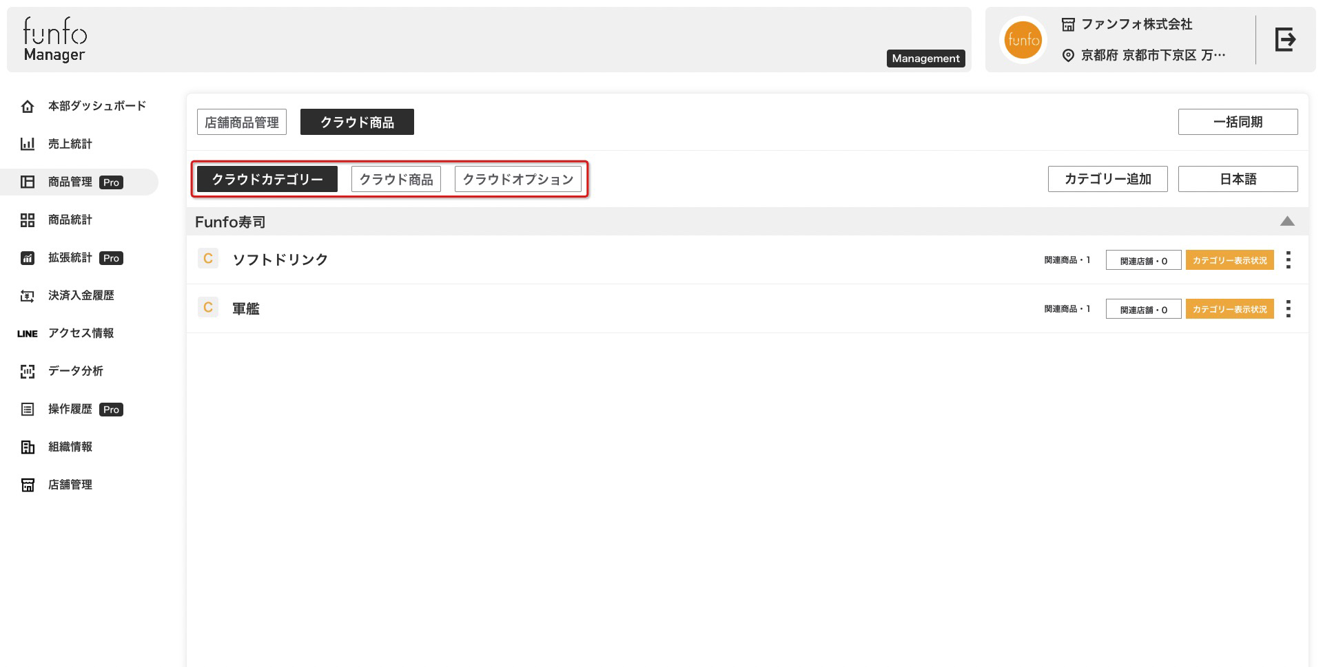Click the scan icon for データ分析
Viewport: 1323px width, 667px height.
point(28,372)
